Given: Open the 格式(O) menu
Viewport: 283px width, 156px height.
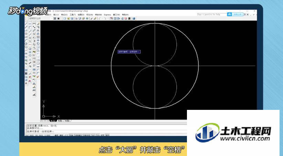Looking at the screenshot, I should tap(64, 14).
